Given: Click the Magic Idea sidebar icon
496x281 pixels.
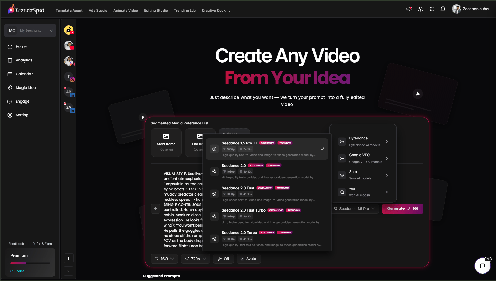Looking at the screenshot, I should pyautogui.click(x=10, y=88).
